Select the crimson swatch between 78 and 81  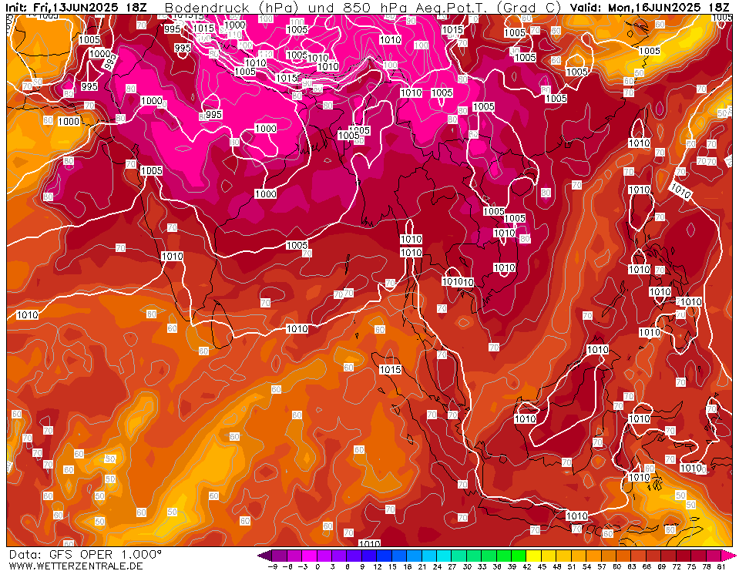click(715, 555)
